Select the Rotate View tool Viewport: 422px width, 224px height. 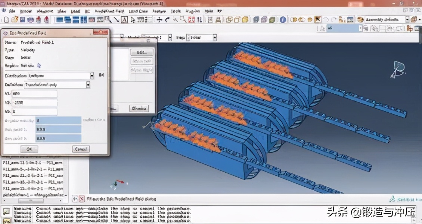167,20
